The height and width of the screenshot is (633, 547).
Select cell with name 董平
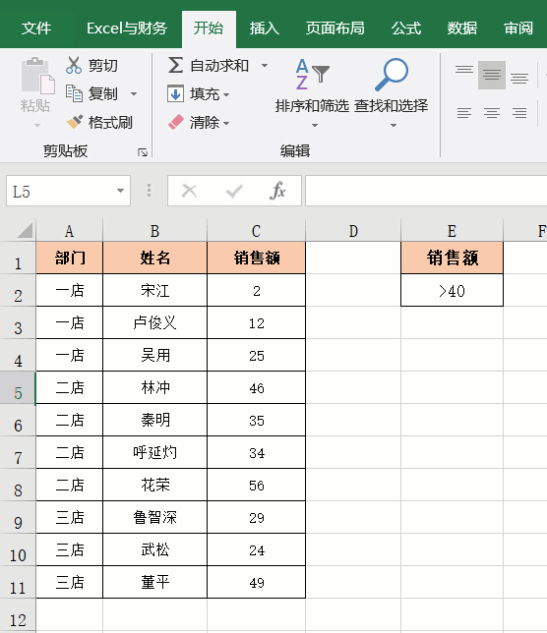(155, 582)
